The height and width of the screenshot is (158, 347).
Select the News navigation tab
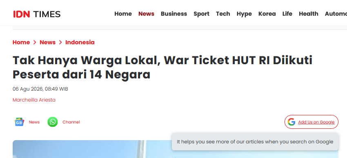pyautogui.click(x=146, y=14)
